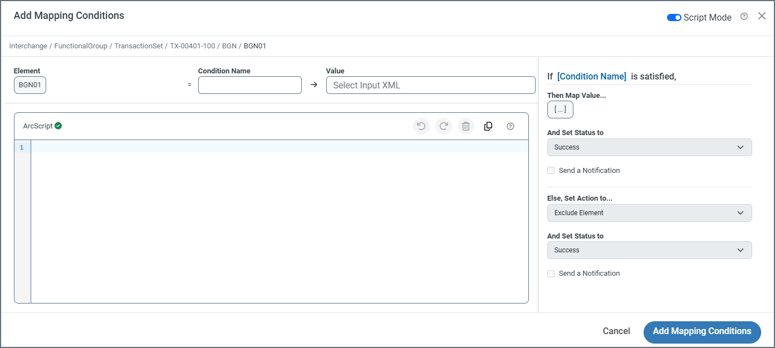Click the green ArcScript validation checkmark
Viewport: 775px width, 348px height.
click(58, 126)
